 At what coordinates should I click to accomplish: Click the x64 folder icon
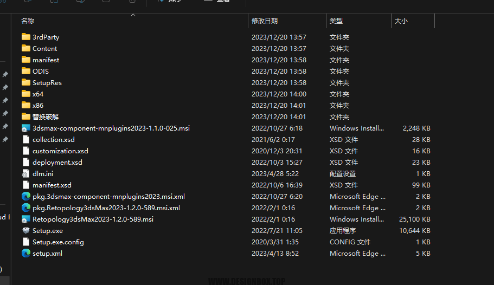26,94
